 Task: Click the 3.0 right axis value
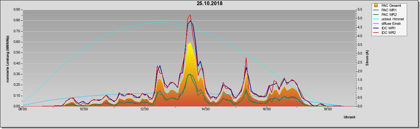pos(360,54)
